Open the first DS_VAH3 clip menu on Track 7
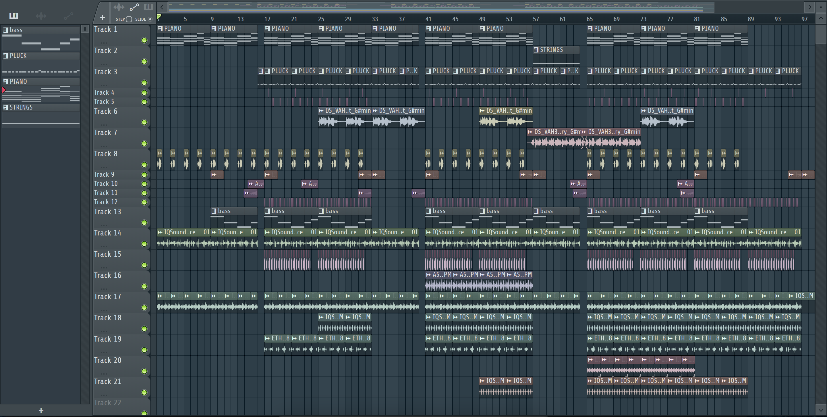Image resolution: width=827 pixels, height=417 pixels. (x=530, y=132)
